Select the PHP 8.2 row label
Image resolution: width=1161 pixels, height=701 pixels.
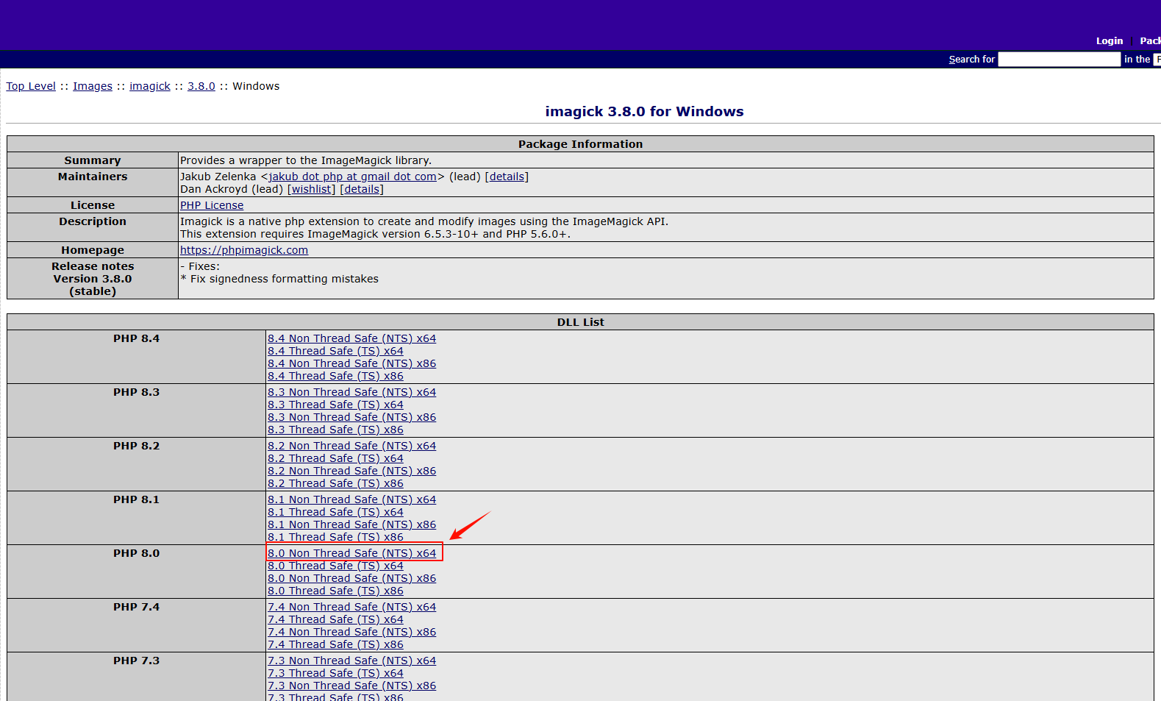tap(136, 446)
